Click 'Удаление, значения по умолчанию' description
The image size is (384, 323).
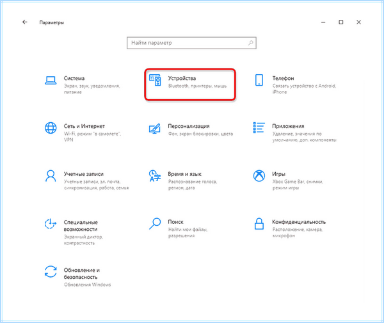pos(305,137)
